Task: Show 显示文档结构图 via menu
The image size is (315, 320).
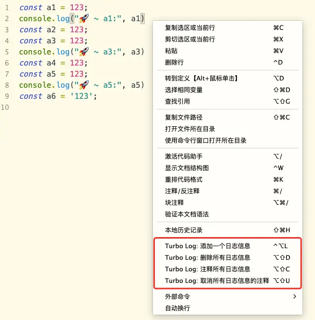Action: click(x=228, y=168)
